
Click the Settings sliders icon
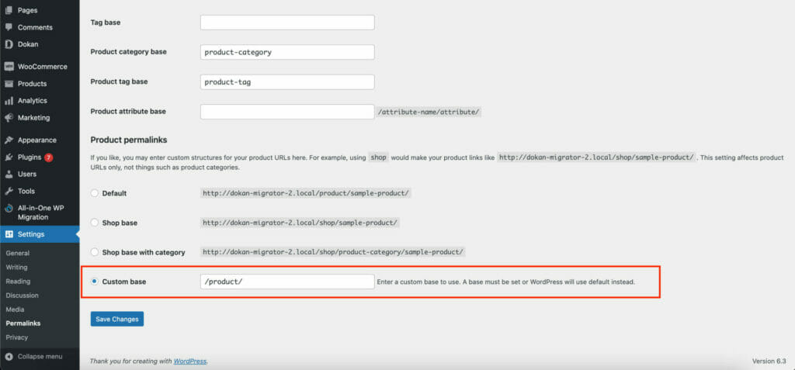(x=9, y=234)
